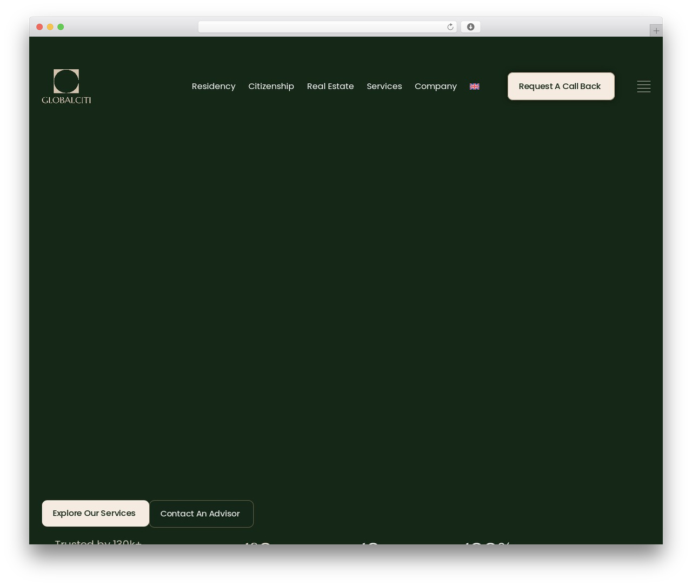The height and width of the screenshot is (586, 692).
Task: Open the hamburger menu icon
Action: 643,86
